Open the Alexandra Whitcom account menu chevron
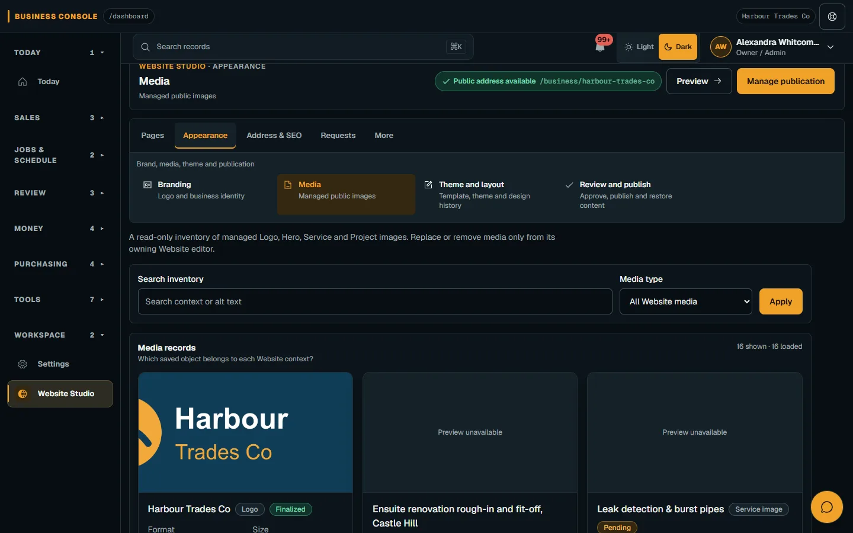The image size is (853, 533). coord(830,47)
